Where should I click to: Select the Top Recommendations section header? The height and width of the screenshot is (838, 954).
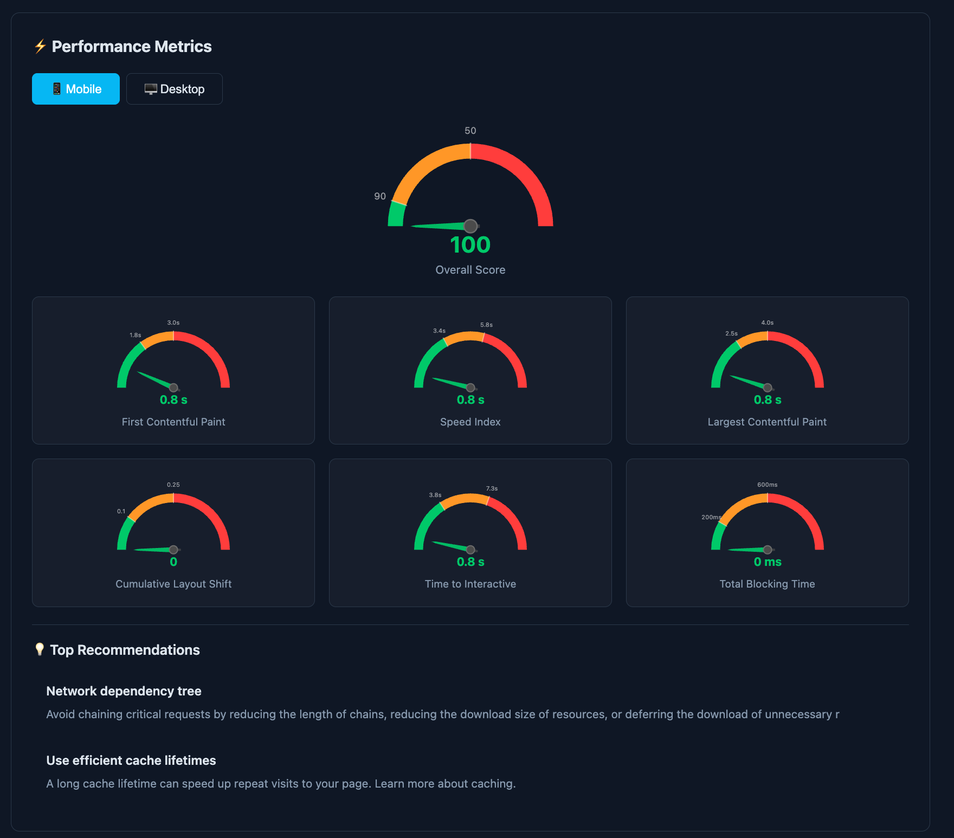(125, 649)
